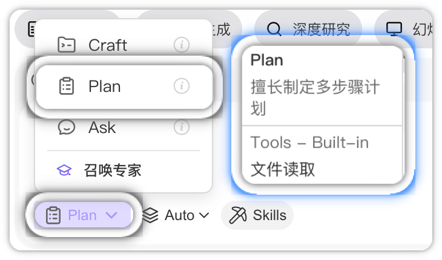Click the Ask chat bubble icon
The width and height of the screenshot is (442, 260).
point(66,128)
